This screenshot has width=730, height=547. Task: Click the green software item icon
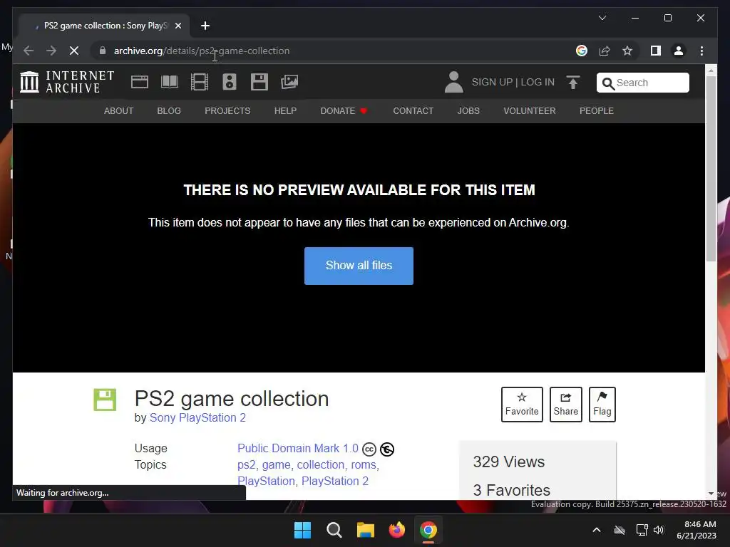coord(105,400)
